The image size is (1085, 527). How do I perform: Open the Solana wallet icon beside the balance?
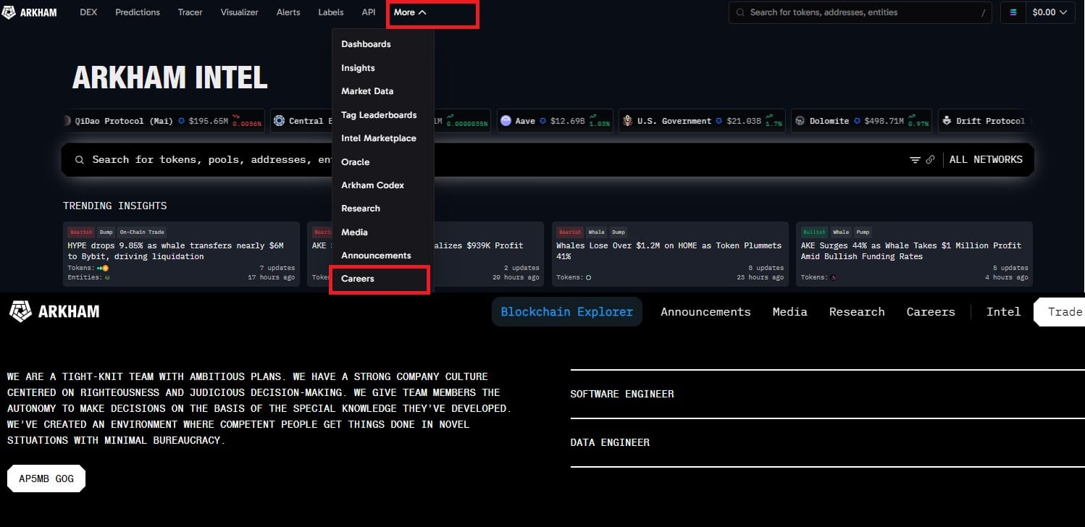point(1013,12)
